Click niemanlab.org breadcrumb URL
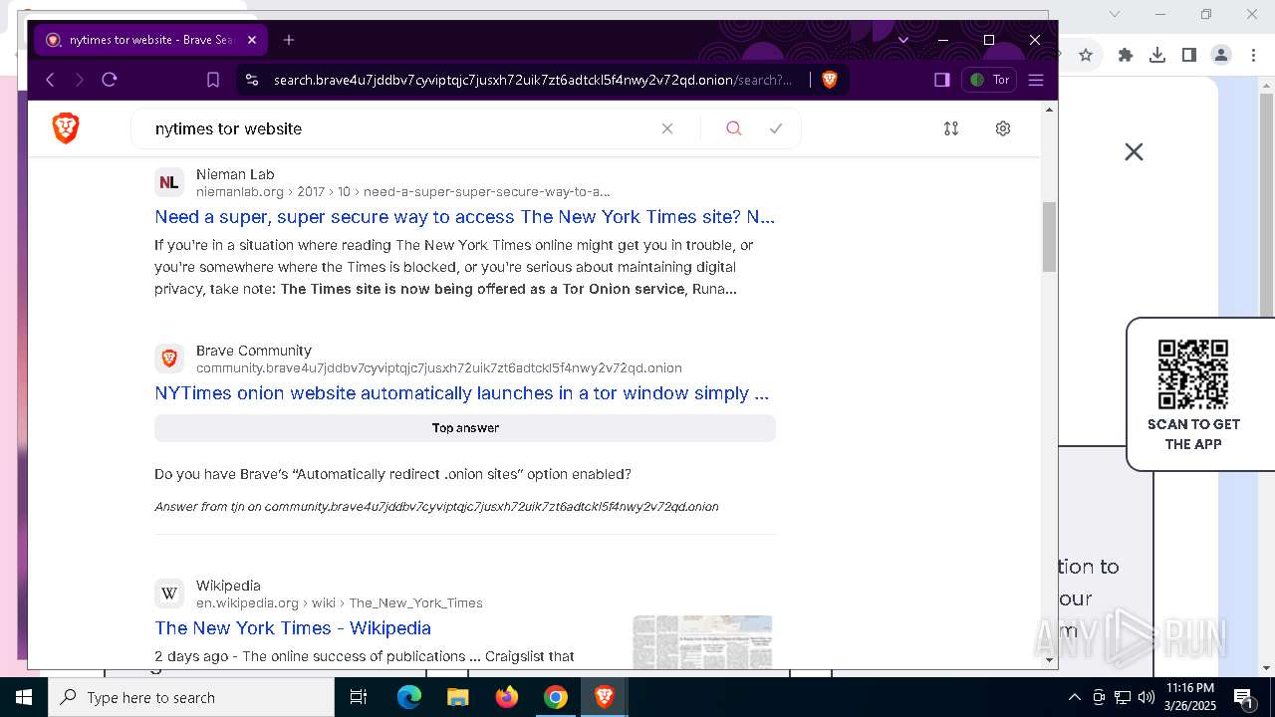The image size is (1275, 717). point(403,191)
